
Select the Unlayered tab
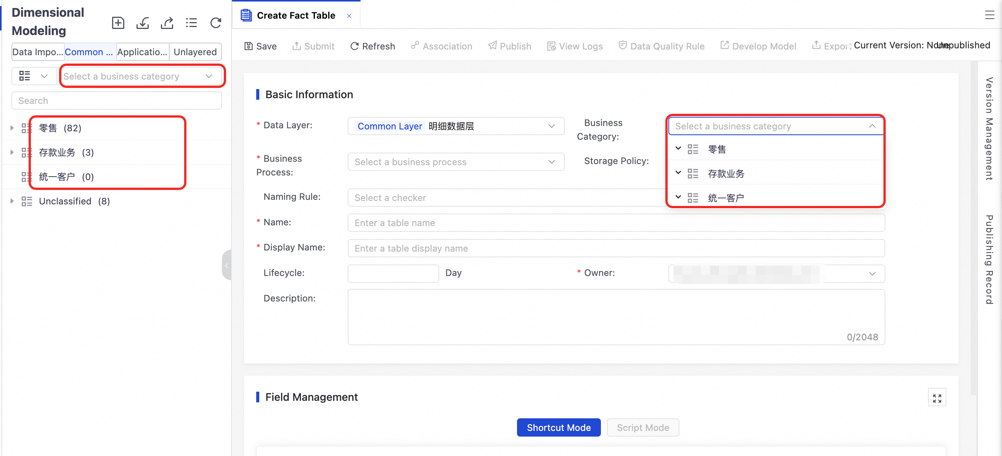[195, 52]
